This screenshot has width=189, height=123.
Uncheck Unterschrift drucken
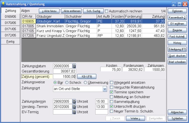[x=111, y=106]
